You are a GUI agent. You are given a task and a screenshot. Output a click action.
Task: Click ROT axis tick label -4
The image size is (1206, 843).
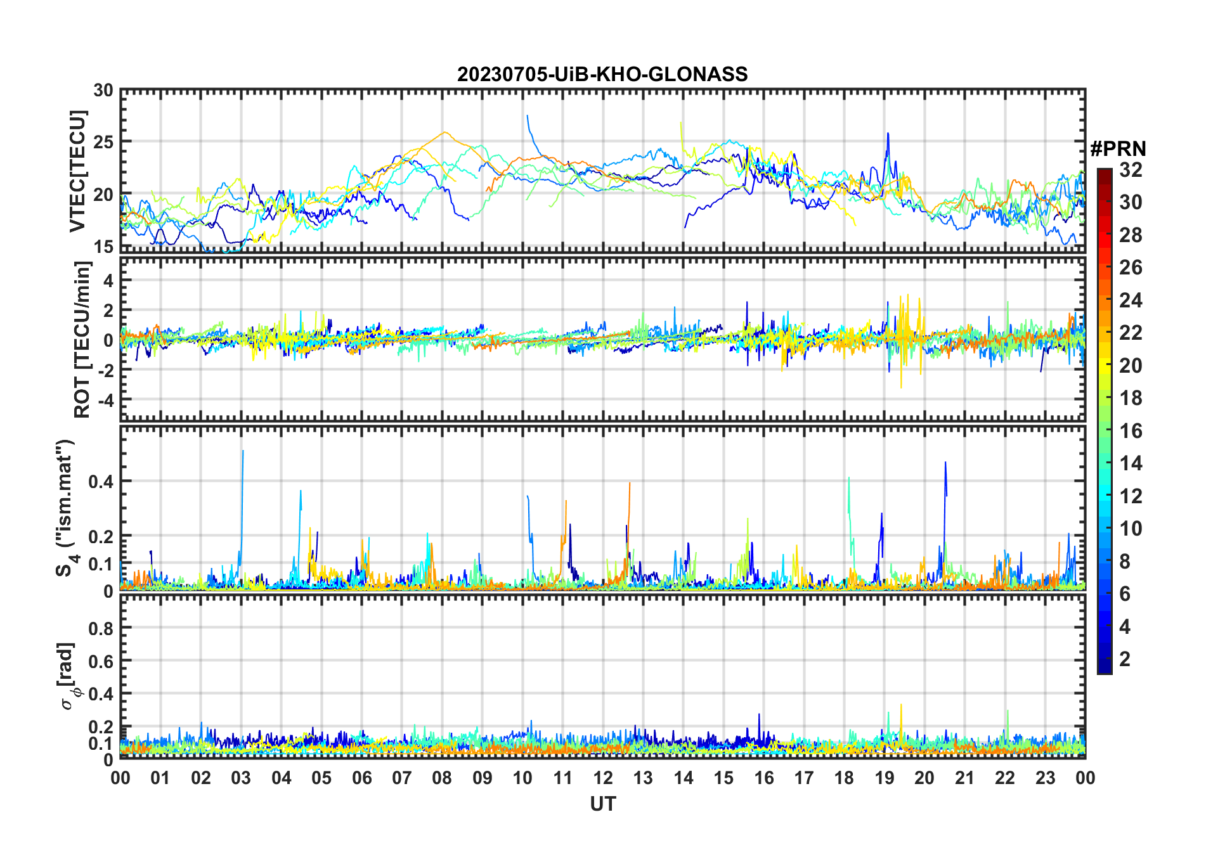[107, 401]
